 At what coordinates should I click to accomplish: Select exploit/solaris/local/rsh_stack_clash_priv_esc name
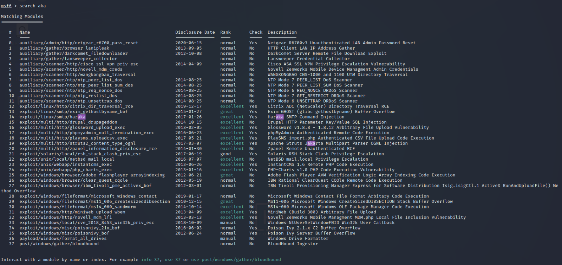point(80,154)
